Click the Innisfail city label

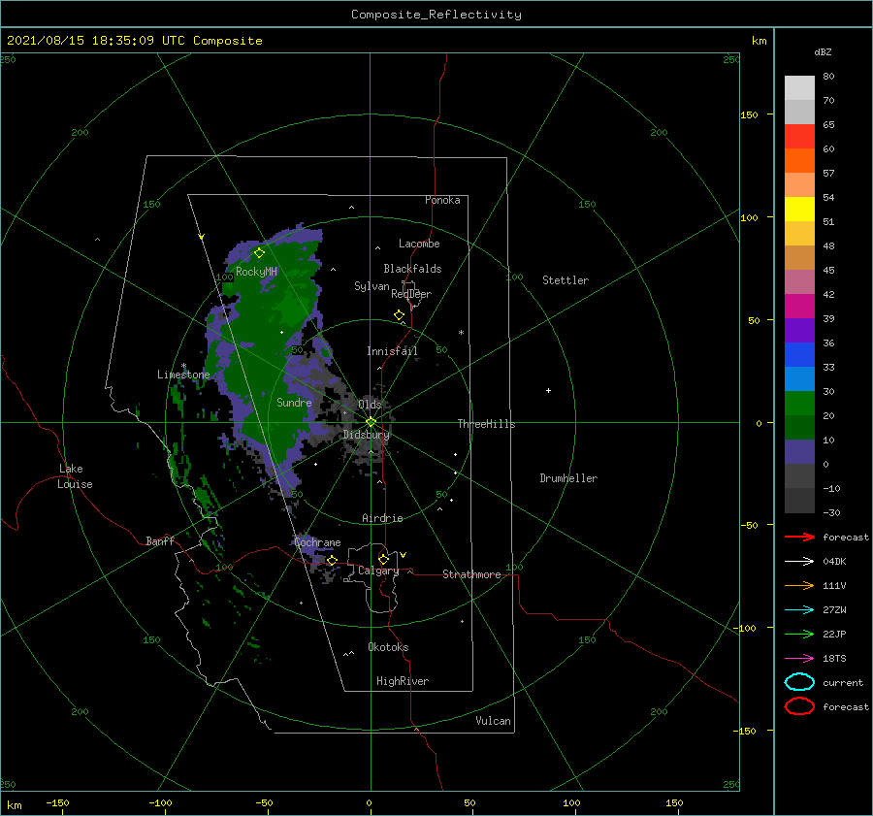tap(392, 351)
